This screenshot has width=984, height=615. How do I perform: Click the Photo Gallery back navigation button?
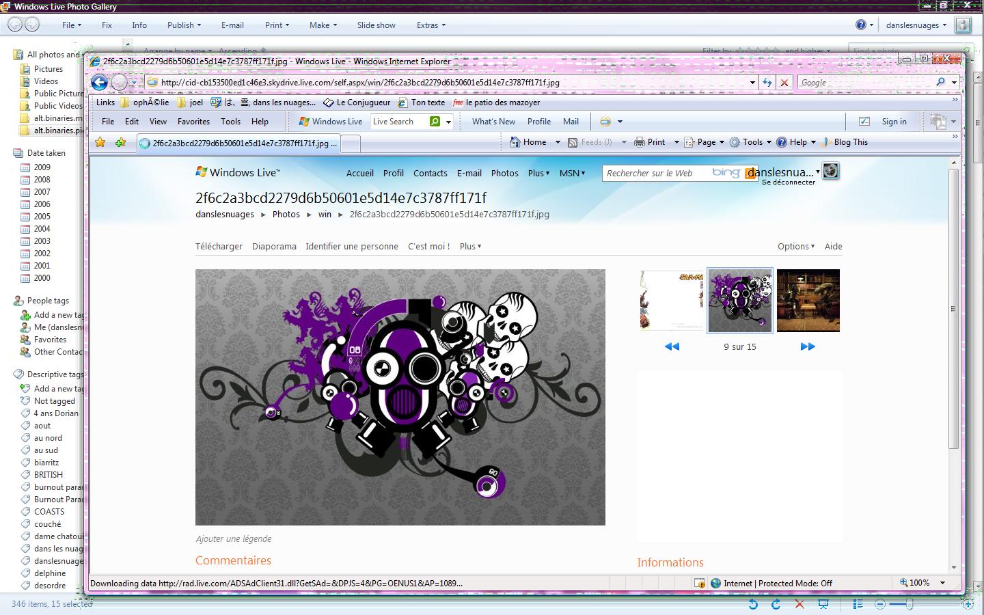(x=15, y=25)
